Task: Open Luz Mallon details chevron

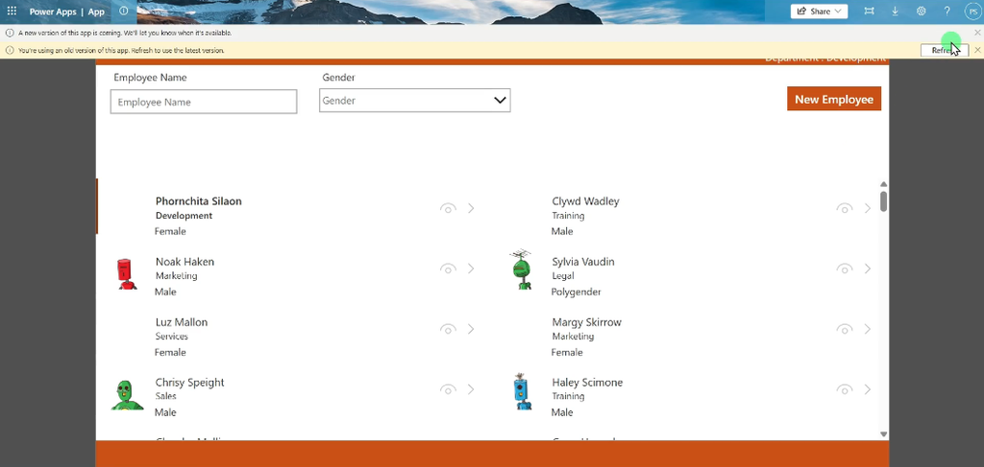Action: click(x=471, y=329)
